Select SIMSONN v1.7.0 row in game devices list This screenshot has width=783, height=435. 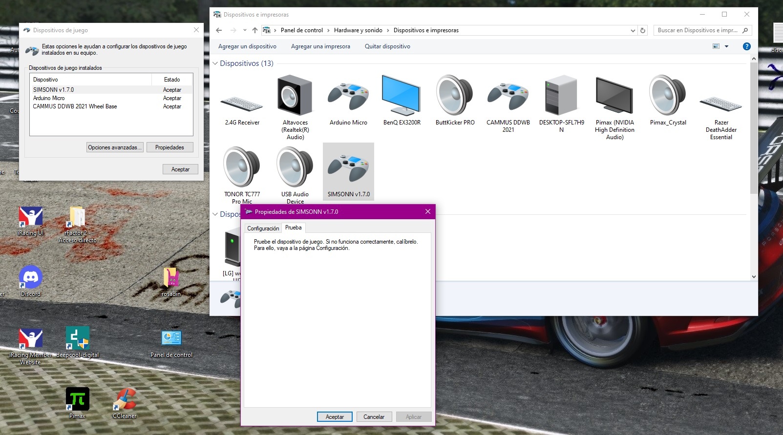point(111,90)
